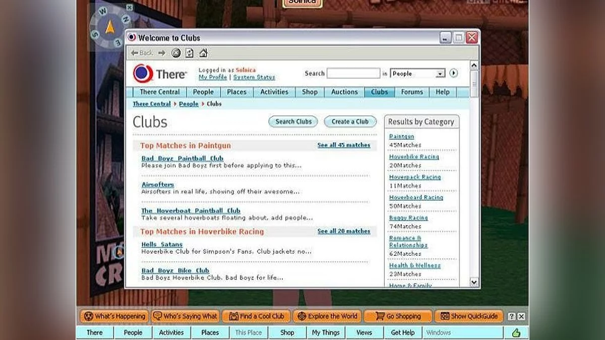Close the orange shortcut bar with X

(x=521, y=316)
